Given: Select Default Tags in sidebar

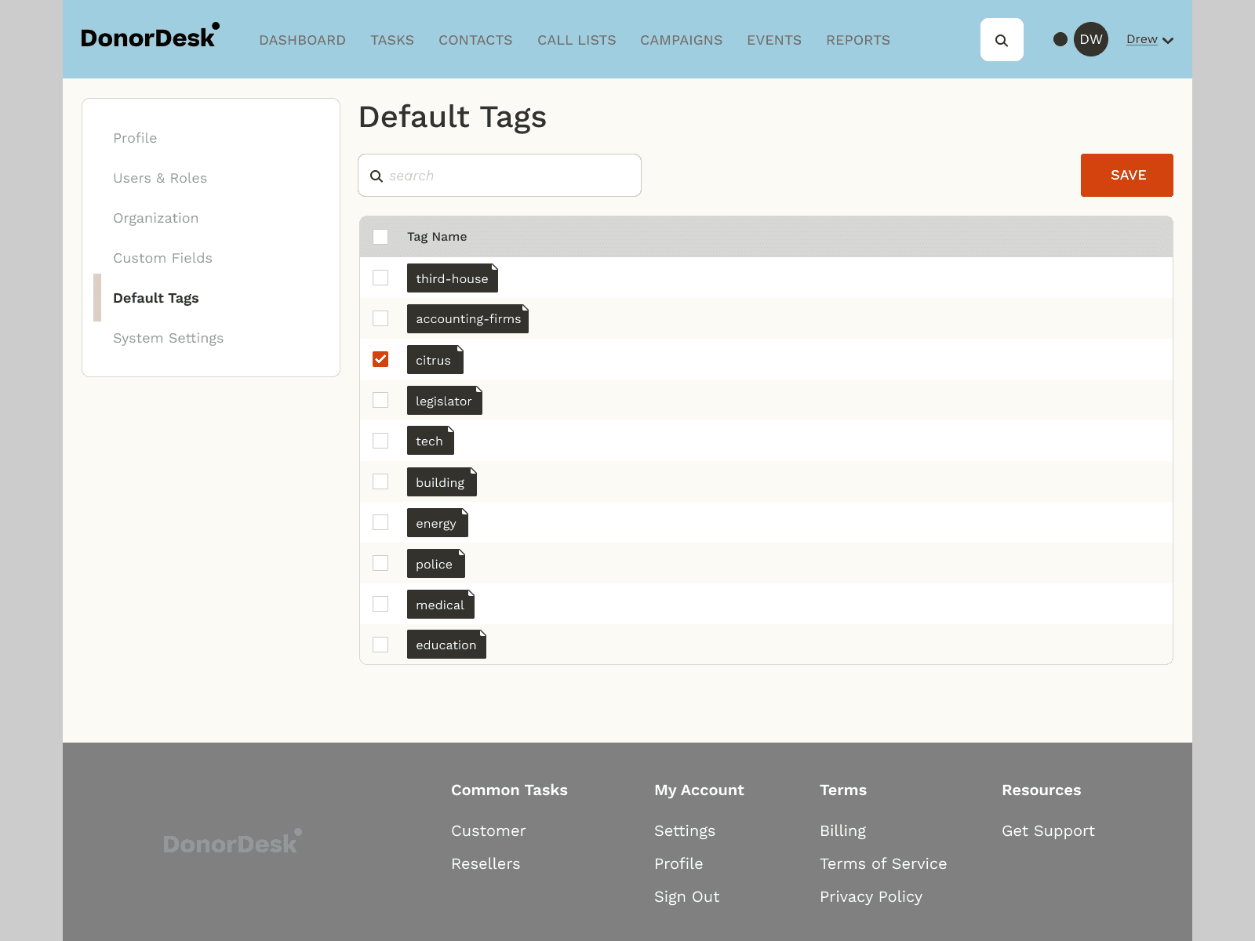Looking at the screenshot, I should (156, 298).
